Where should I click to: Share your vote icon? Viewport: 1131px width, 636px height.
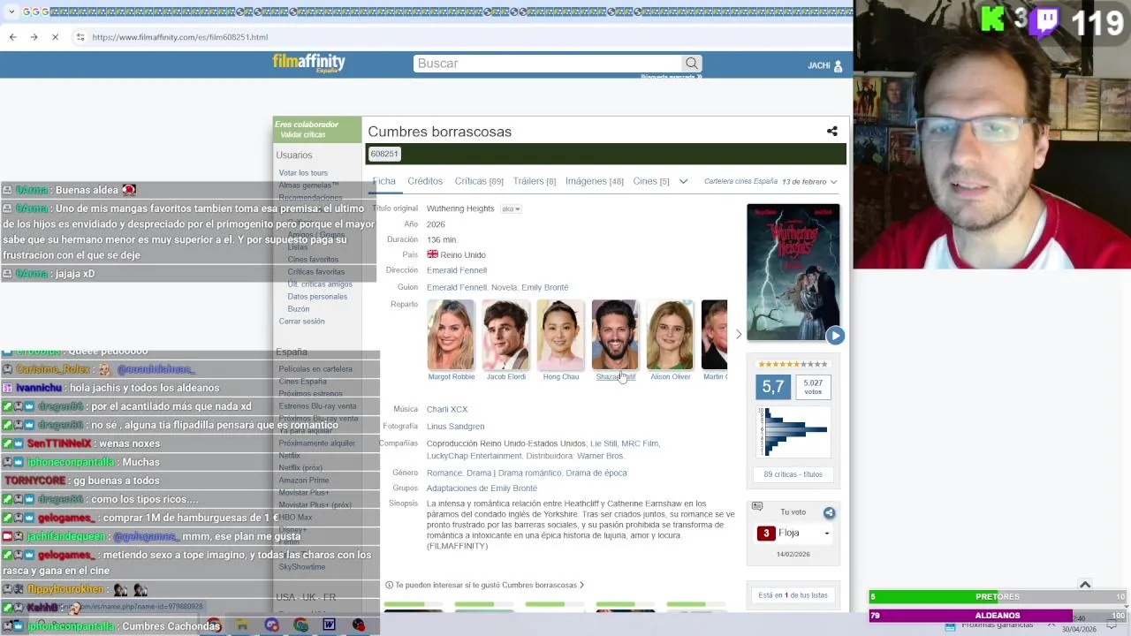point(829,513)
